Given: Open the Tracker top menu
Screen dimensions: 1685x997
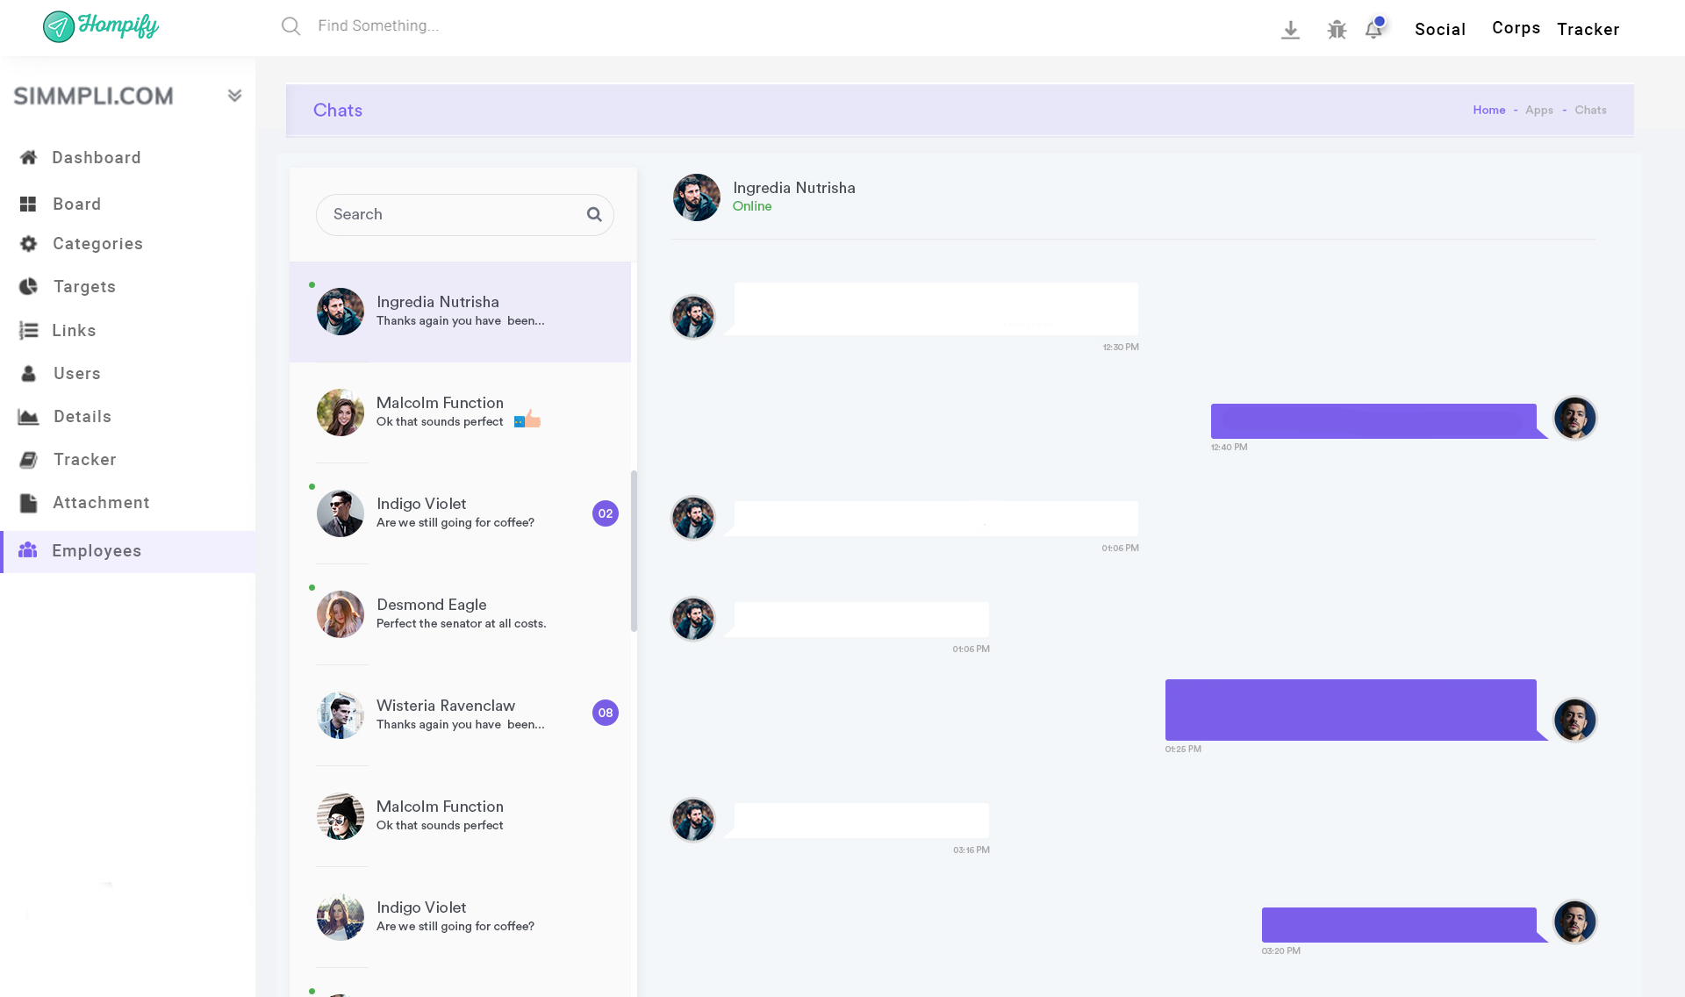Looking at the screenshot, I should 1588,29.
